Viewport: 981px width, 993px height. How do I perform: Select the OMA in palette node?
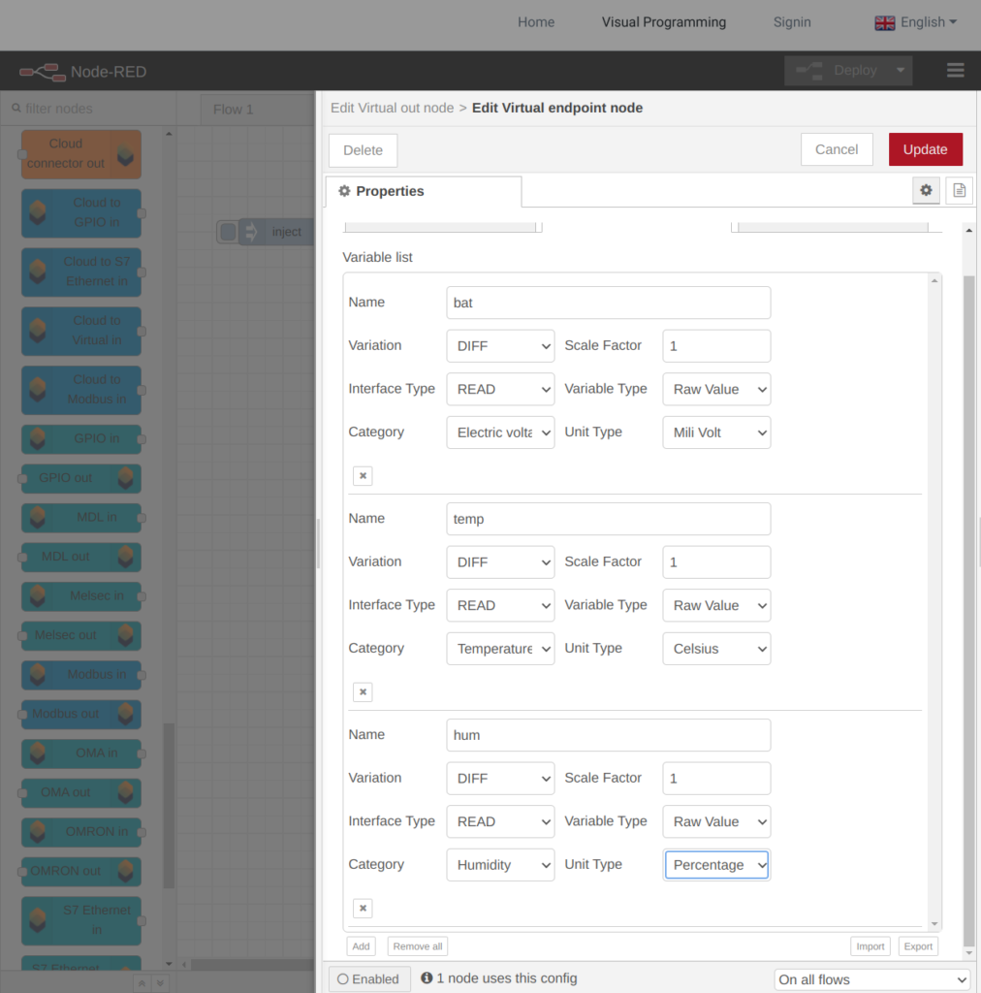(x=81, y=753)
